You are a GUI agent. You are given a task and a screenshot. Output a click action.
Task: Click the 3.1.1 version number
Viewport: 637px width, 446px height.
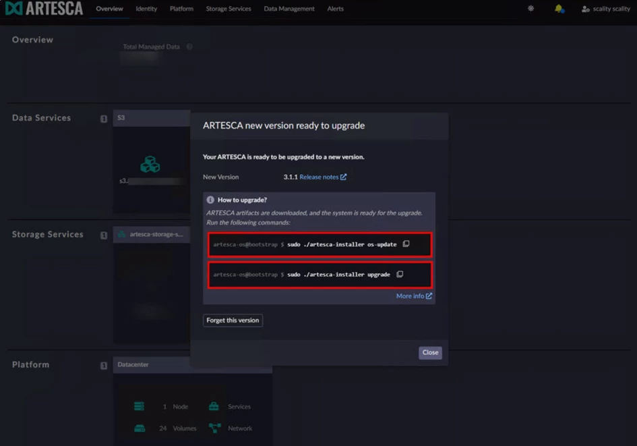tap(291, 177)
